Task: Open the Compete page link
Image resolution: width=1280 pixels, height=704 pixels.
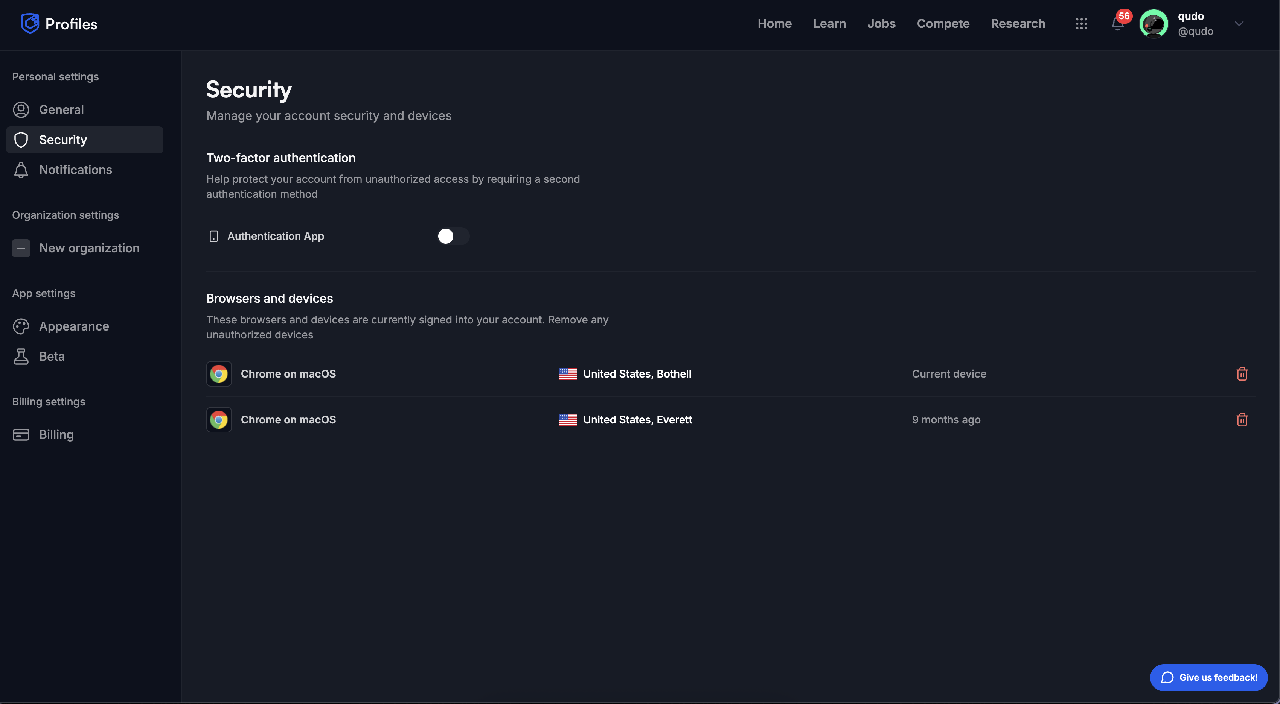Action: [943, 23]
